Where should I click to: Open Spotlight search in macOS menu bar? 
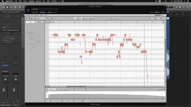(184, 1)
